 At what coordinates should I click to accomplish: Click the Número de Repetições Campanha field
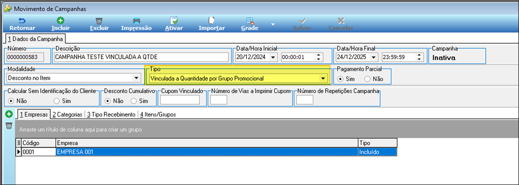(305, 100)
